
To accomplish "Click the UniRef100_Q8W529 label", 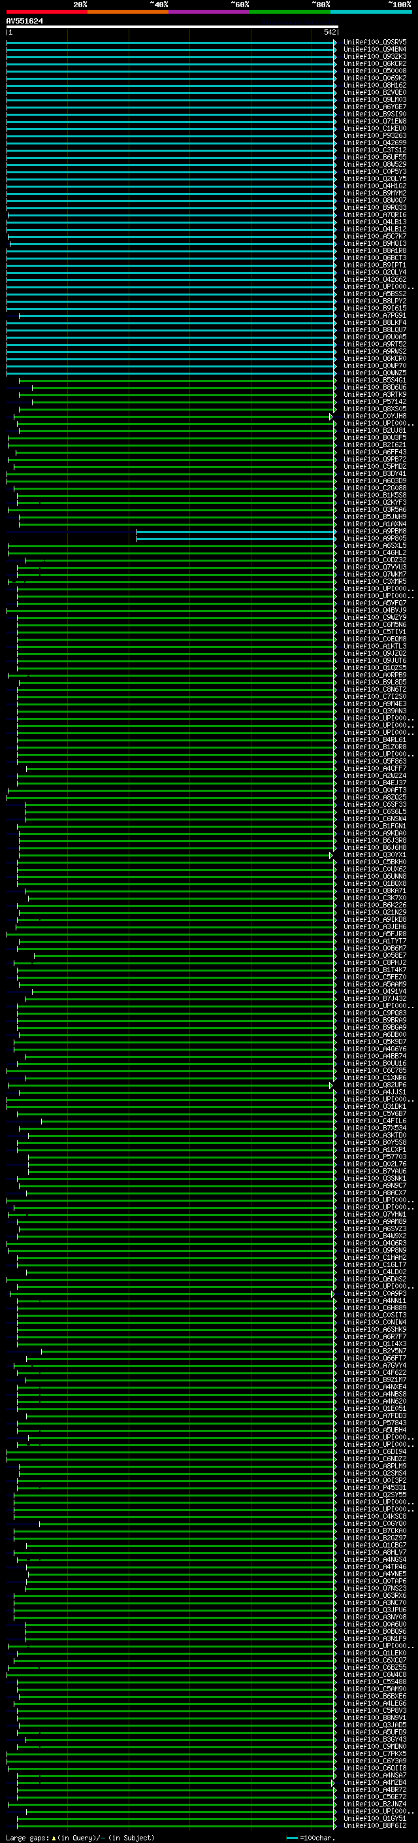I will [x=374, y=165].
